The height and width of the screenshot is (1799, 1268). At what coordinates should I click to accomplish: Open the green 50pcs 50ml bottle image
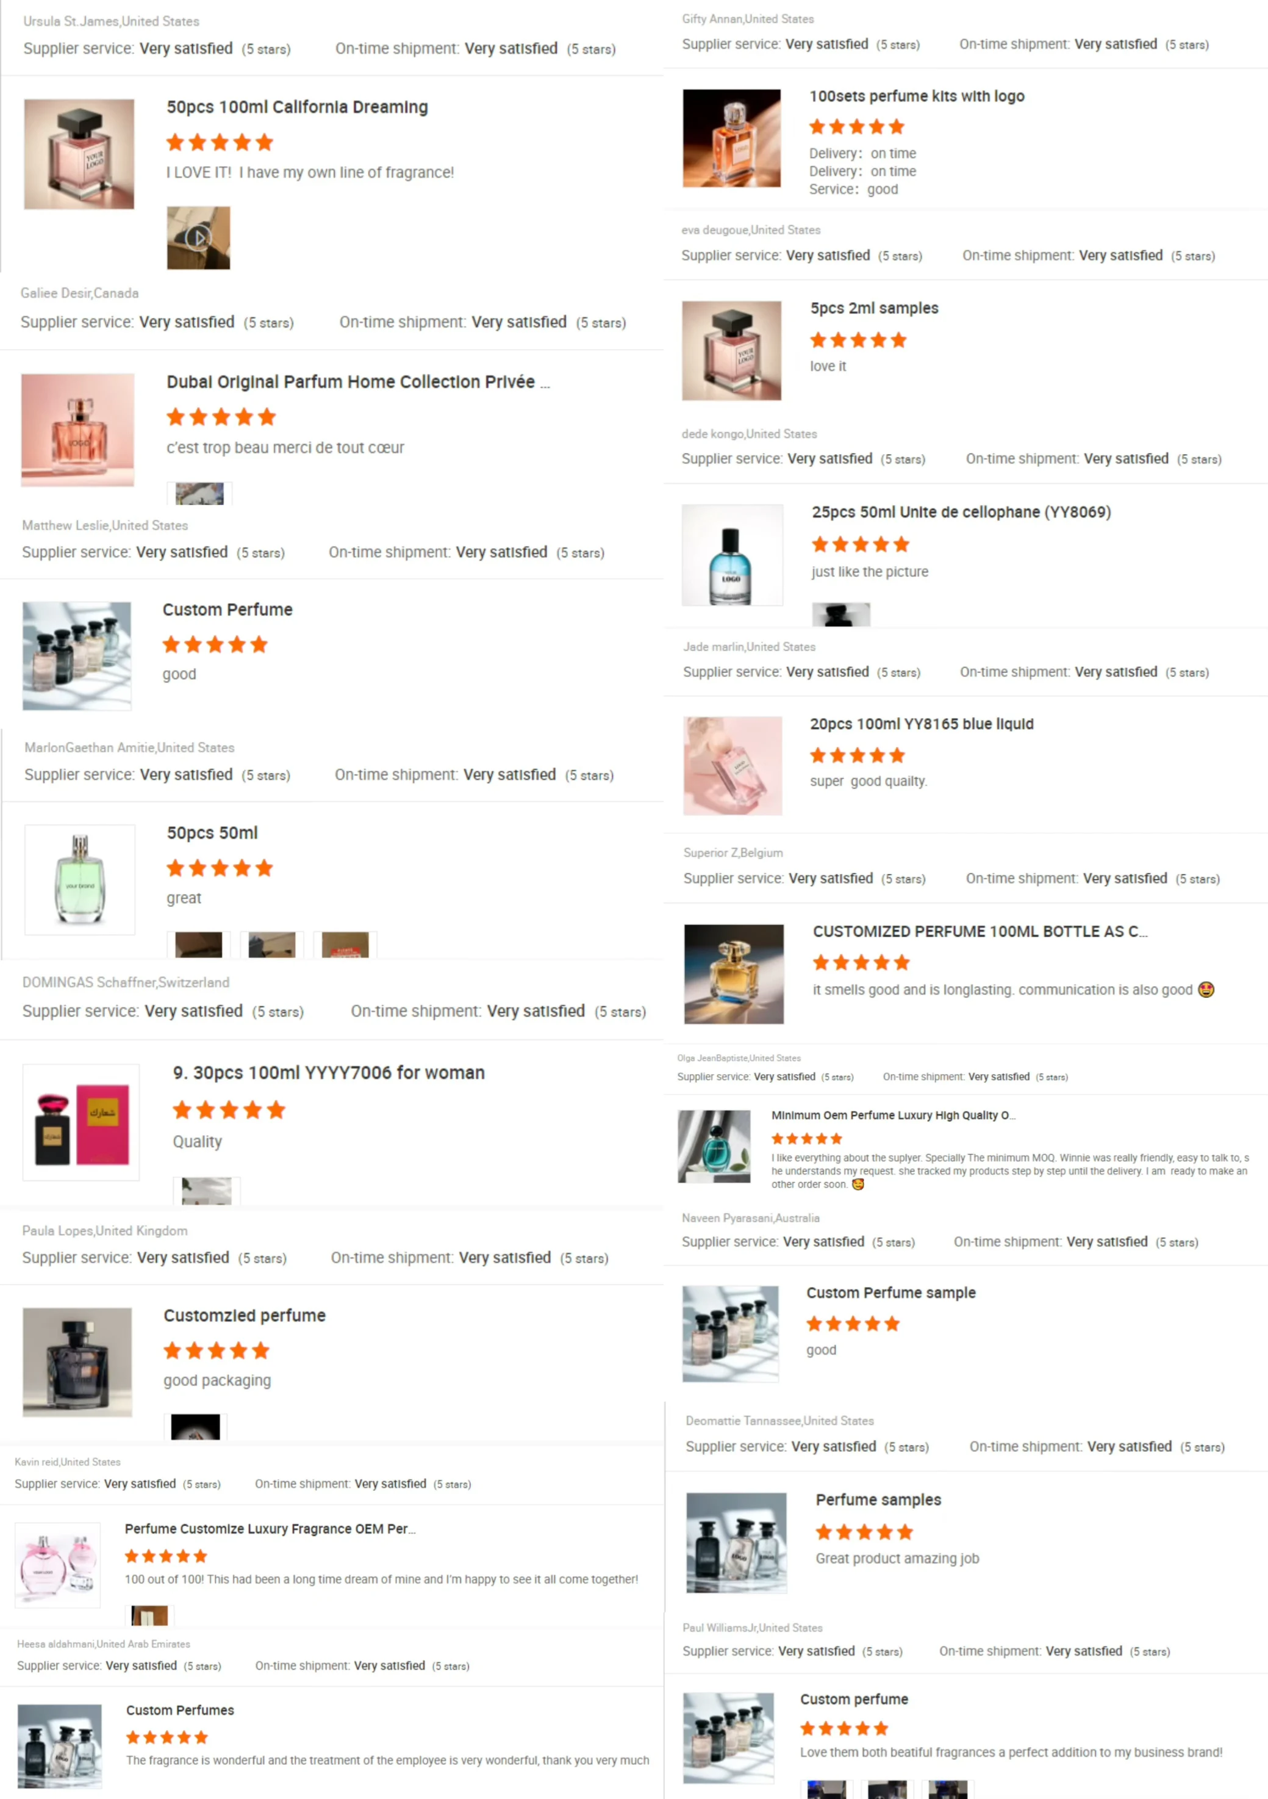click(80, 879)
